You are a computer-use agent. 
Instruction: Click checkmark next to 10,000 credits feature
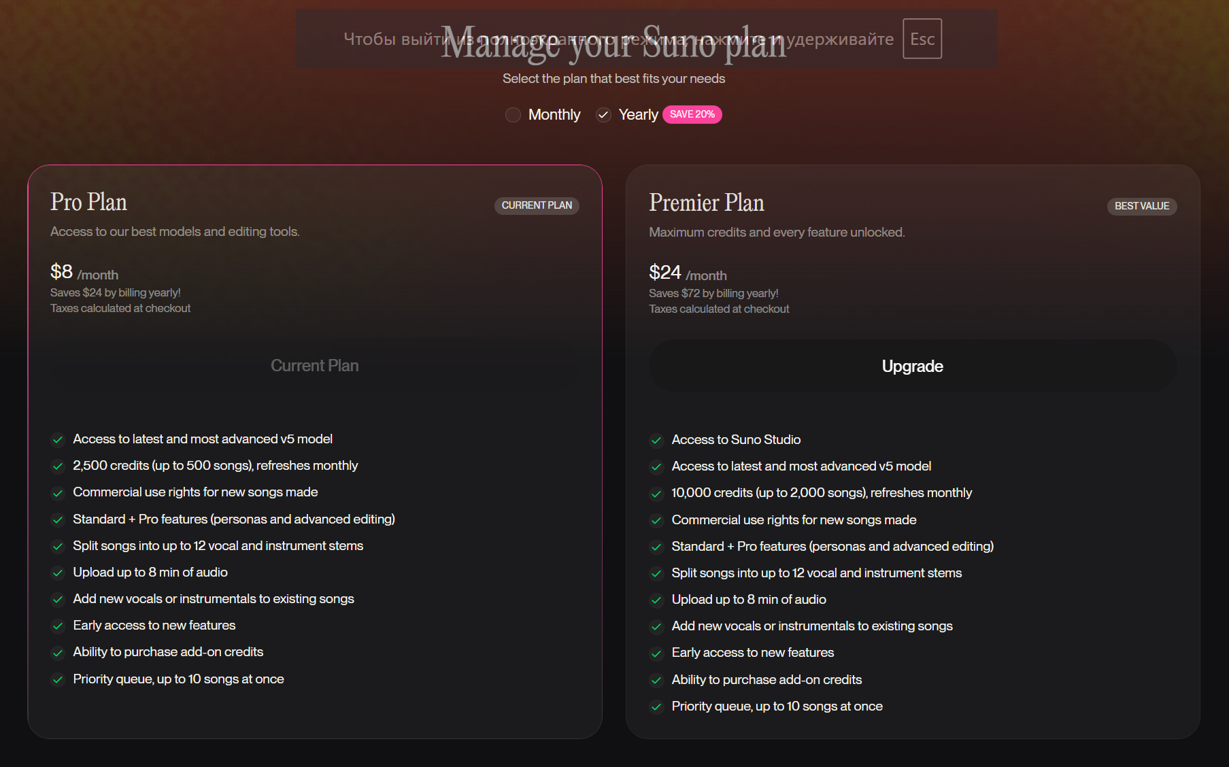pyautogui.click(x=656, y=494)
